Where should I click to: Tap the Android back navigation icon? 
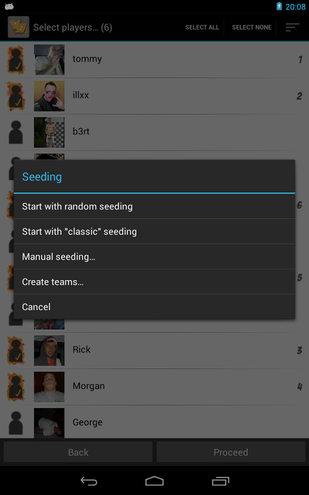pos(89,481)
